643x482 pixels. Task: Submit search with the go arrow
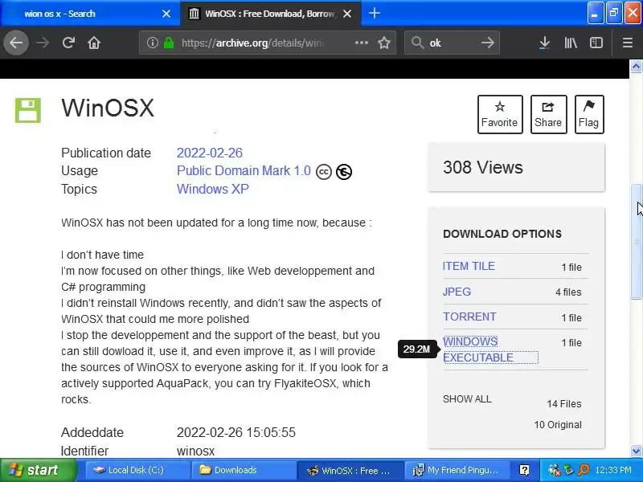click(488, 43)
